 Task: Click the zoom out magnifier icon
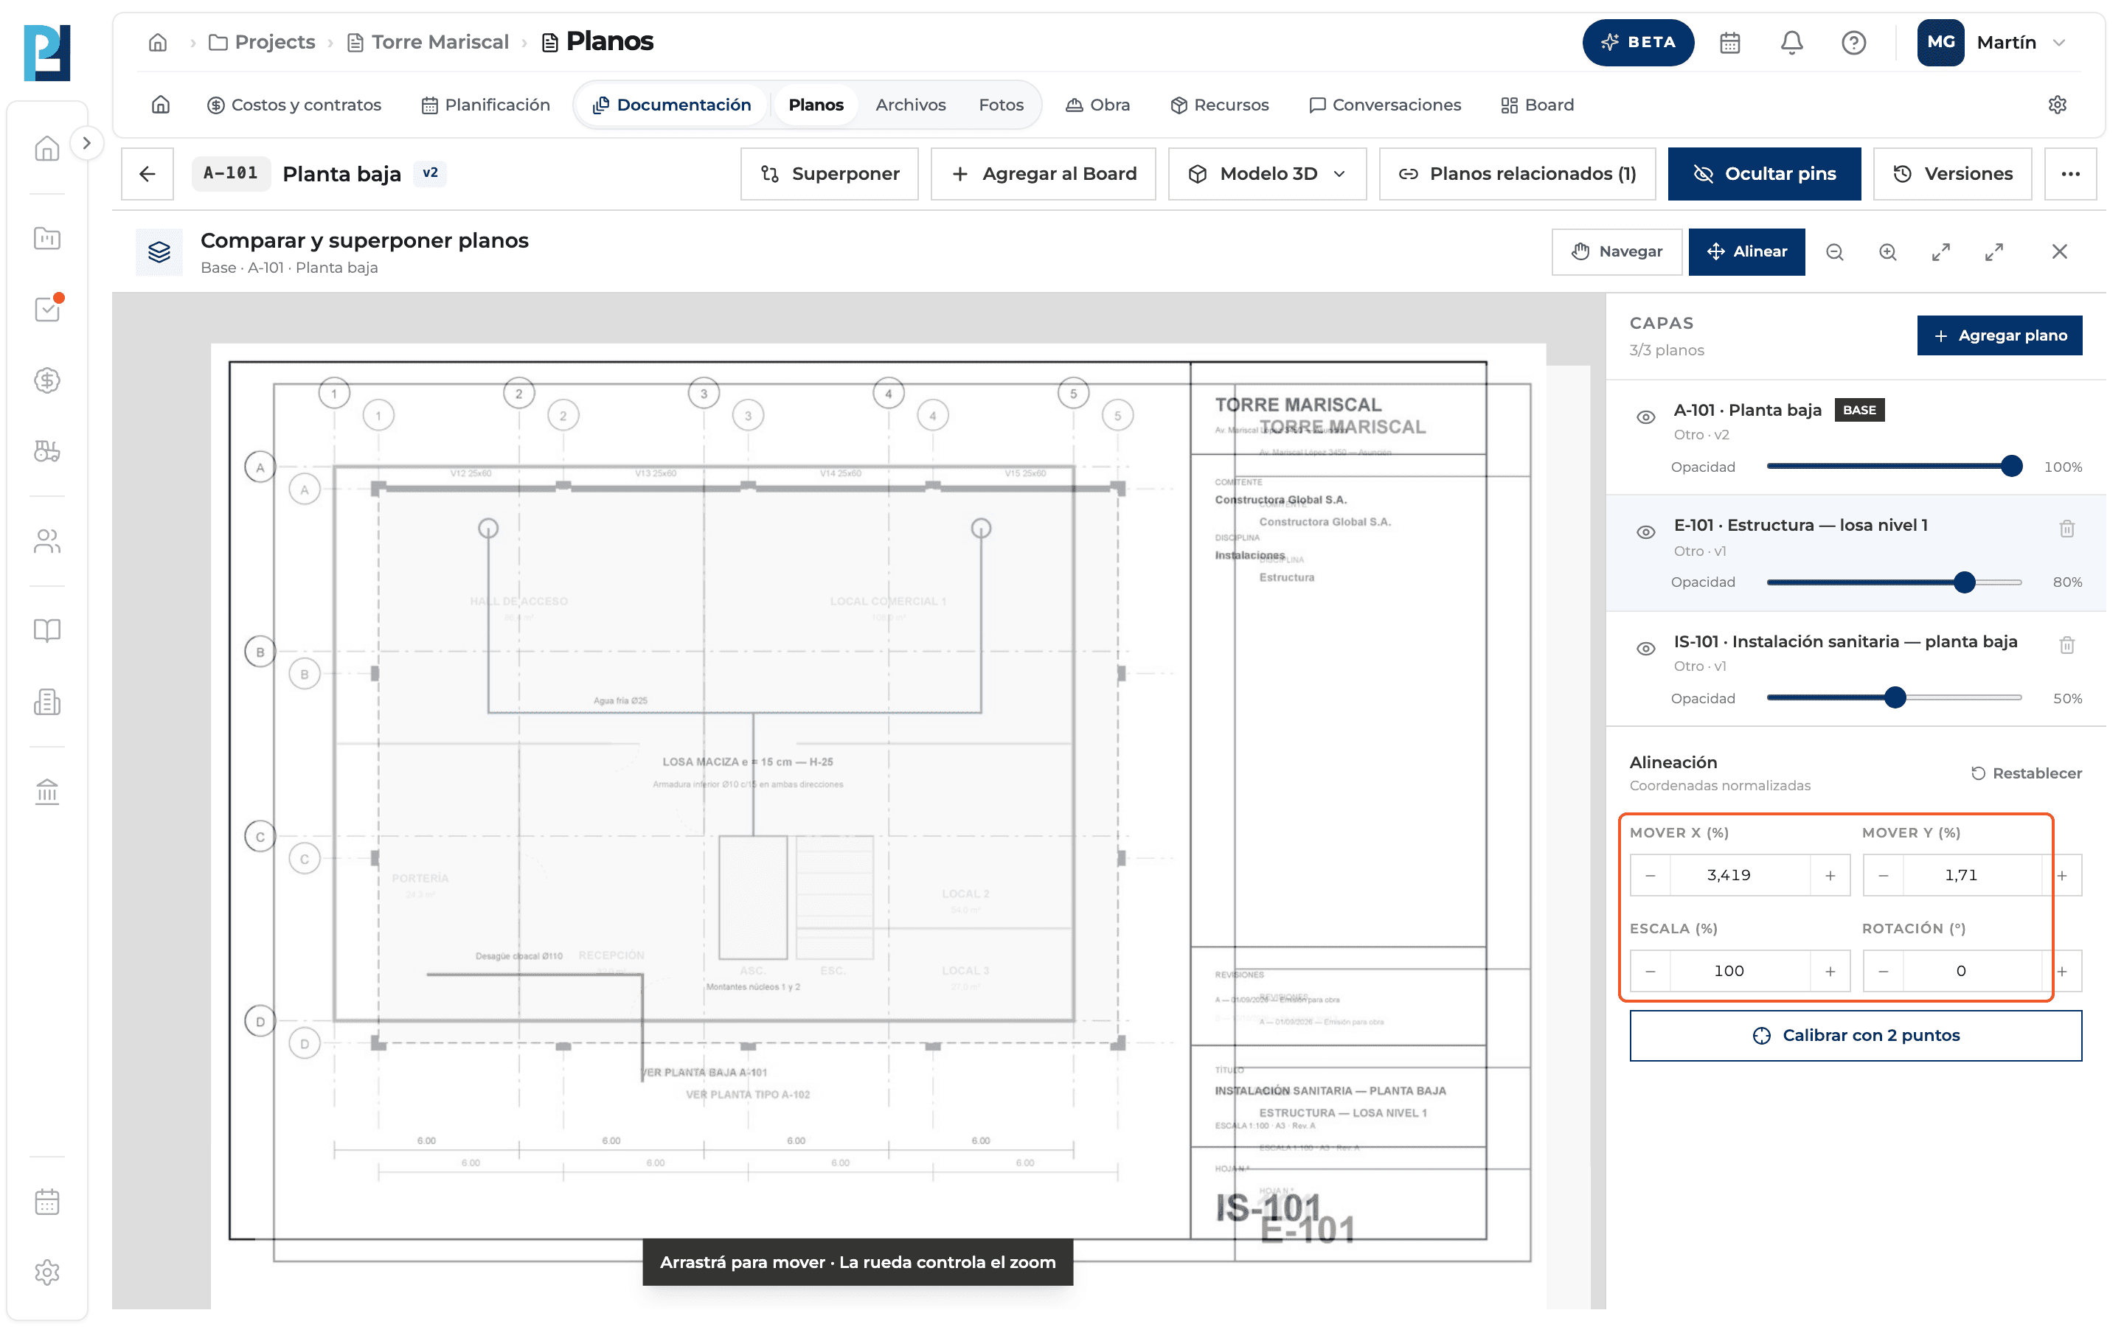[x=1834, y=252]
